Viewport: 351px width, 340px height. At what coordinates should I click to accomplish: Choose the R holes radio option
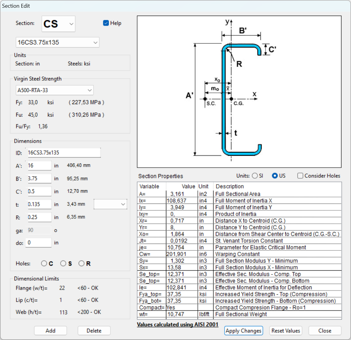point(81,263)
